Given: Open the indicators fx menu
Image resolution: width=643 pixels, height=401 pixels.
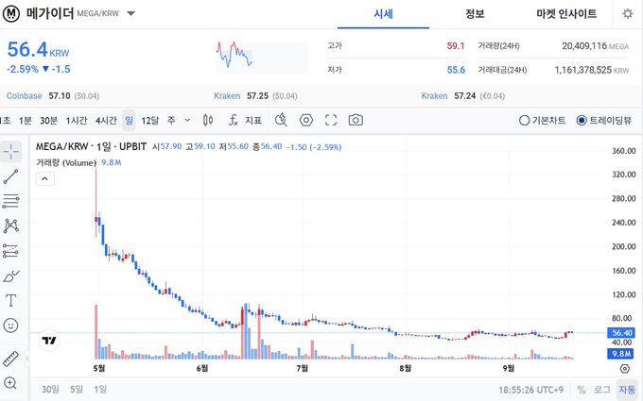Looking at the screenshot, I should point(234,121).
